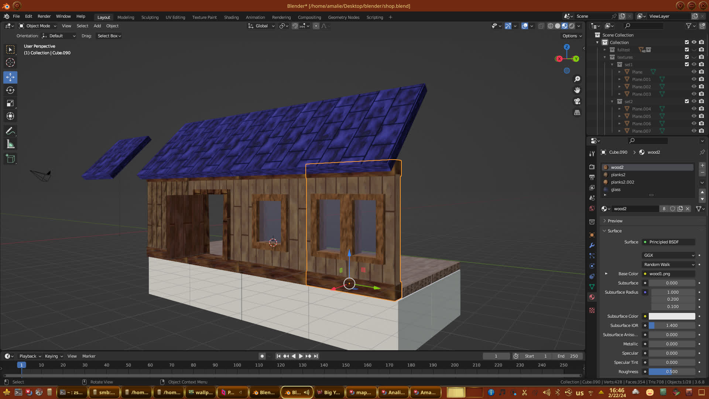Select the Scale tool
The width and height of the screenshot is (709, 399).
point(10,103)
